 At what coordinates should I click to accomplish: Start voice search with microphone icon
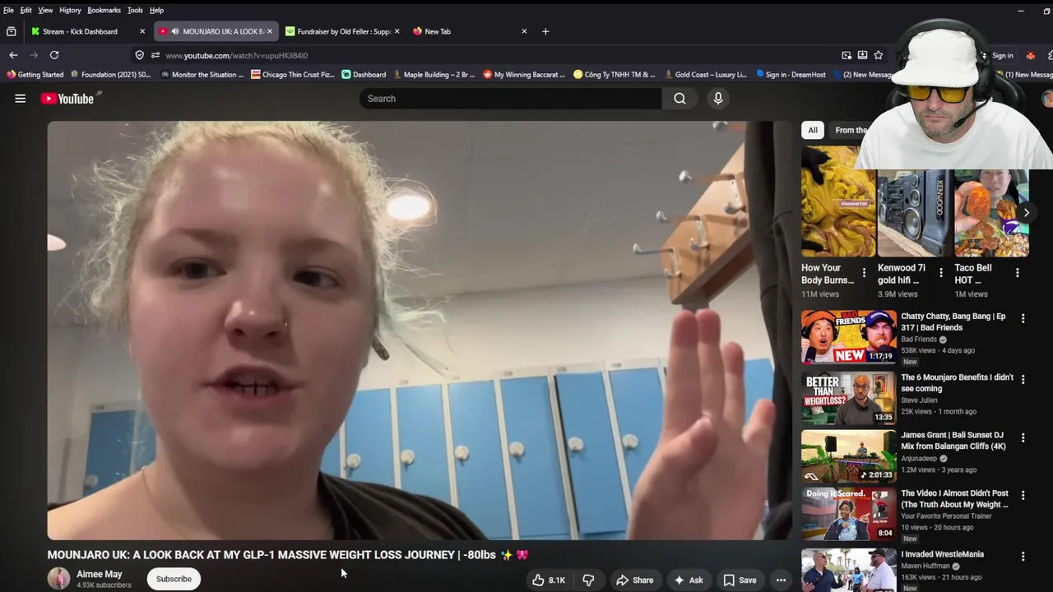click(x=718, y=99)
